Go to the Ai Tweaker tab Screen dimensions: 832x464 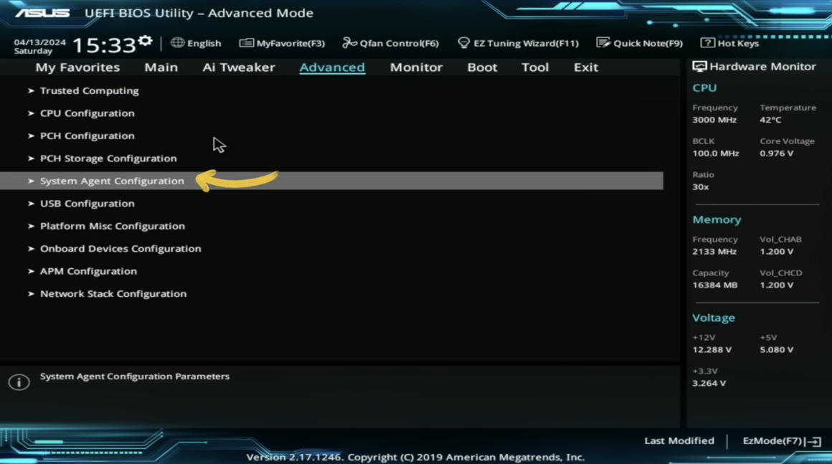[x=239, y=67]
